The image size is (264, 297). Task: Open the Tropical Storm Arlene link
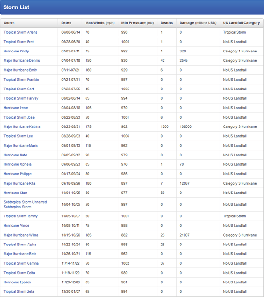21,32
